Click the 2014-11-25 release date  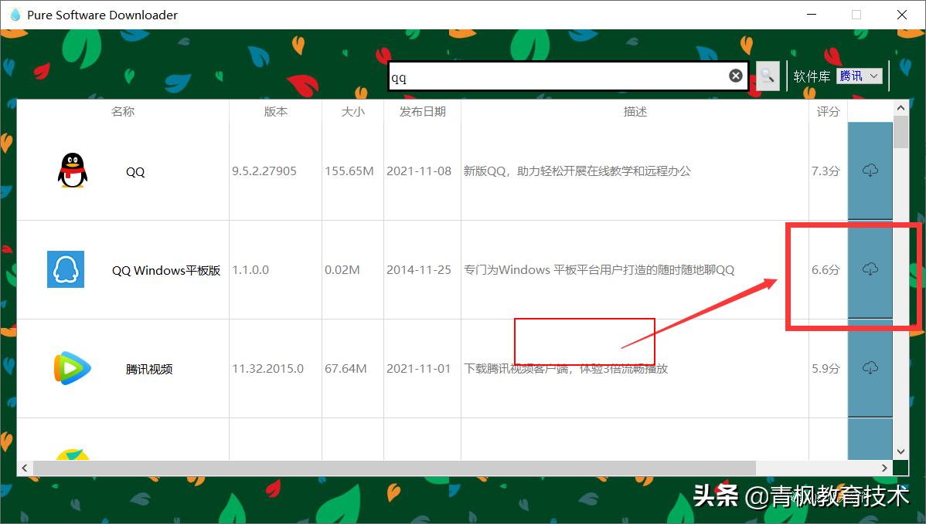tap(419, 270)
